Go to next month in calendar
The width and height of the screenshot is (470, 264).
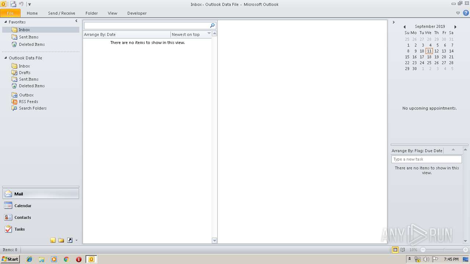click(455, 27)
